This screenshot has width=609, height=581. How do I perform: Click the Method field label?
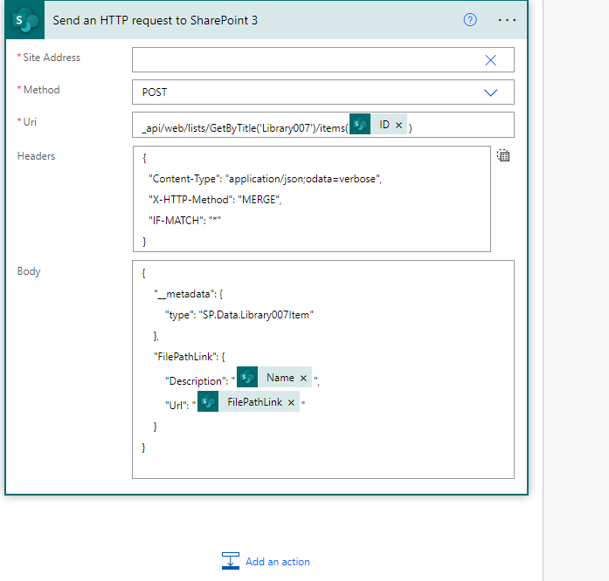(x=42, y=90)
